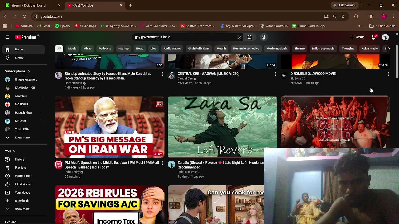Image resolution: width=399 pixels, height=224 pixels.
Task: Open video title O ROMEL BOLLYWOOD MOVIE
Action: pyautogui.click(x=313, y=74)
